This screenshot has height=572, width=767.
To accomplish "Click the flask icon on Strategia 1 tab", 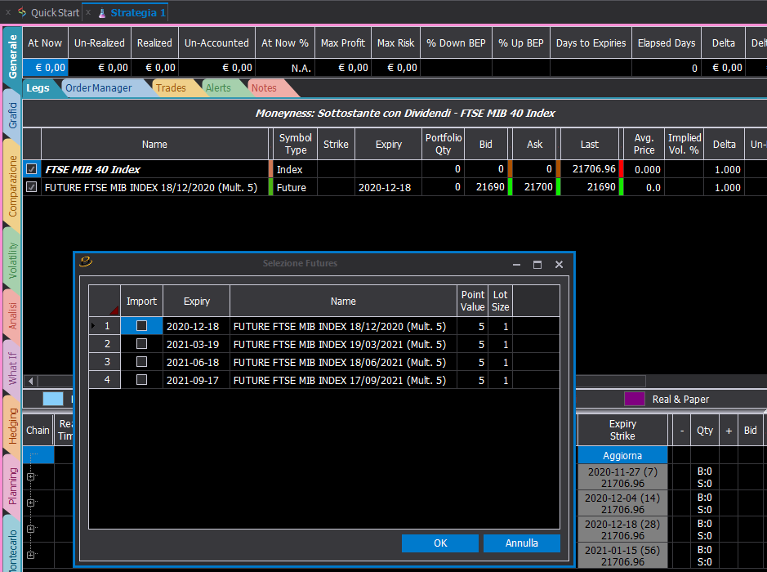I will coord(102,13).
